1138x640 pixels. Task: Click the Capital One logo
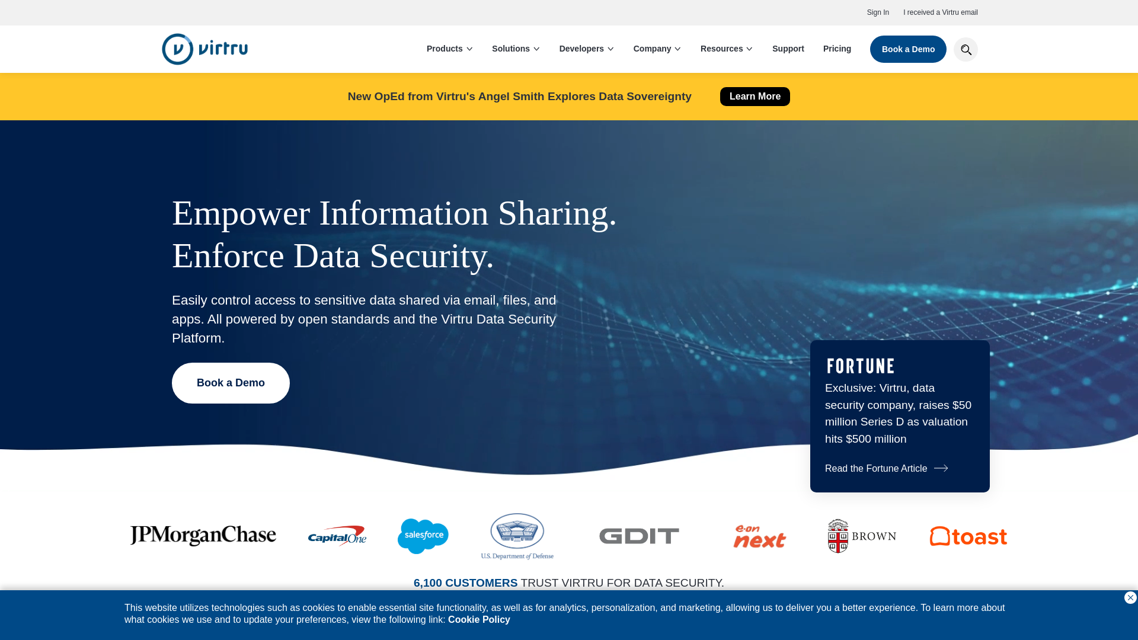tap(337, 536)
